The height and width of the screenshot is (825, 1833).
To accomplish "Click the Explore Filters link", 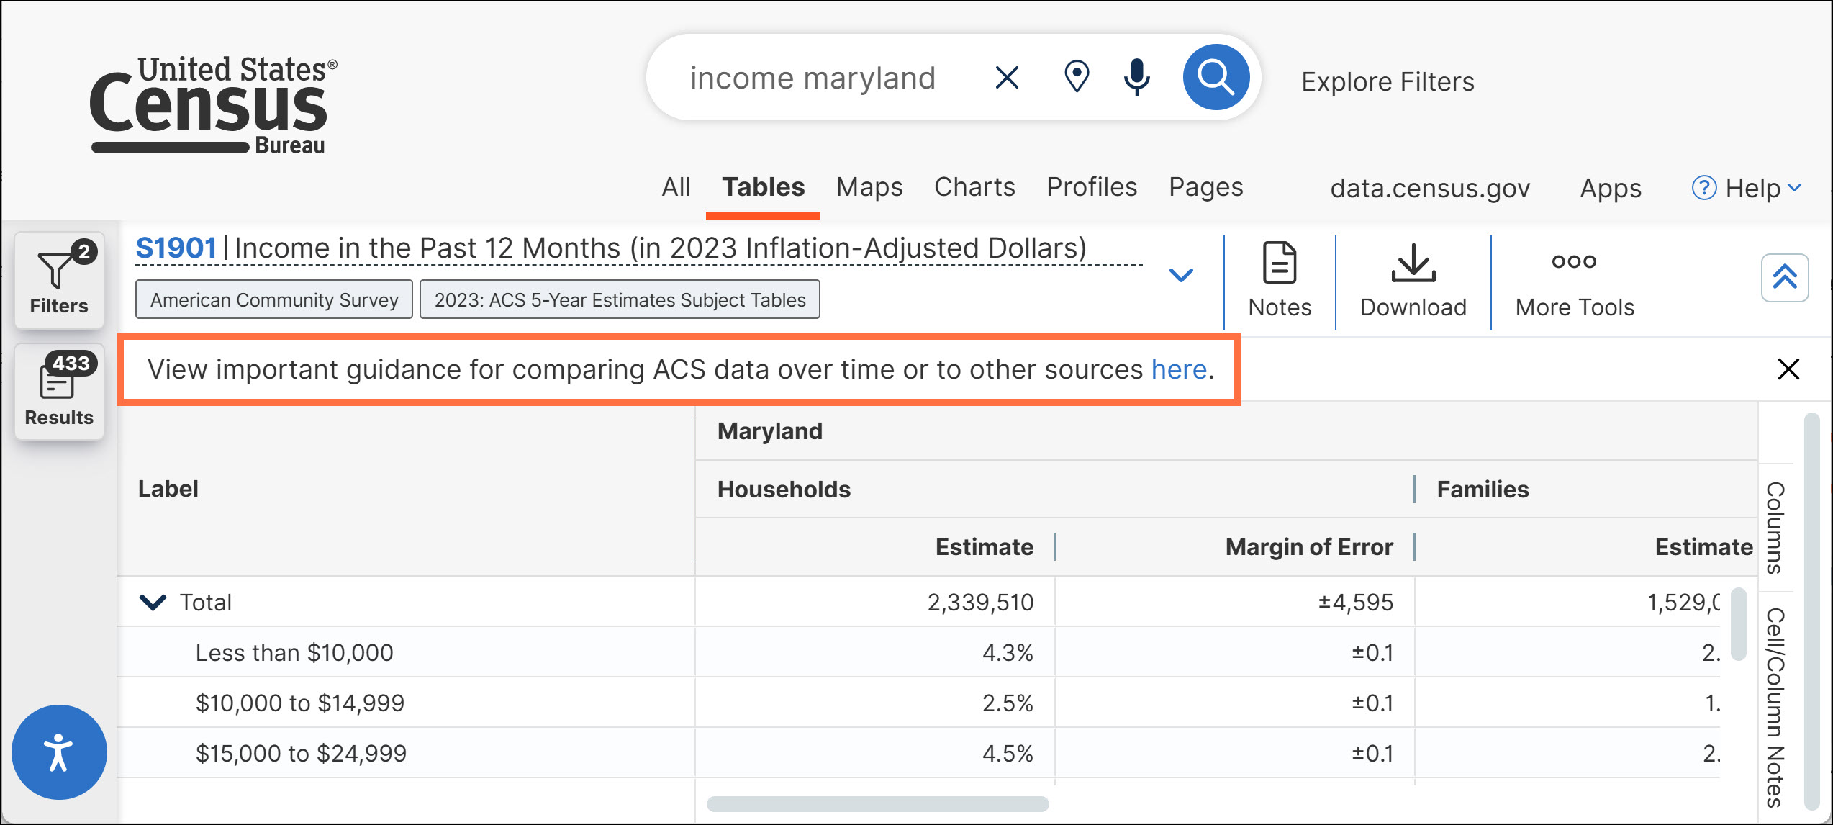I will point(1388,81).
